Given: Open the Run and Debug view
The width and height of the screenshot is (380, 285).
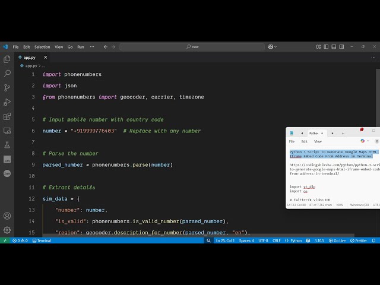Looking at the screenshot, I should pyautogui.click(x=7, y=102).
